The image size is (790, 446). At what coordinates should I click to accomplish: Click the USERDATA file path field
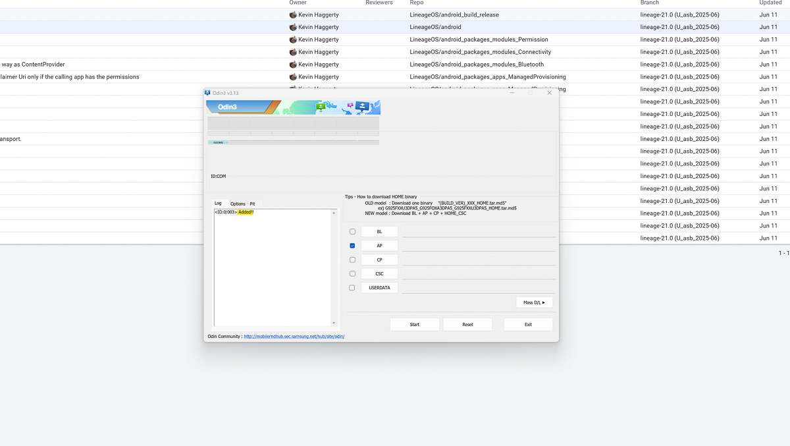point(479,288)
